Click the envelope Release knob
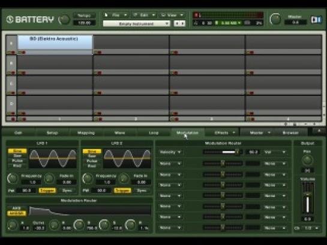 coord(130,225)
